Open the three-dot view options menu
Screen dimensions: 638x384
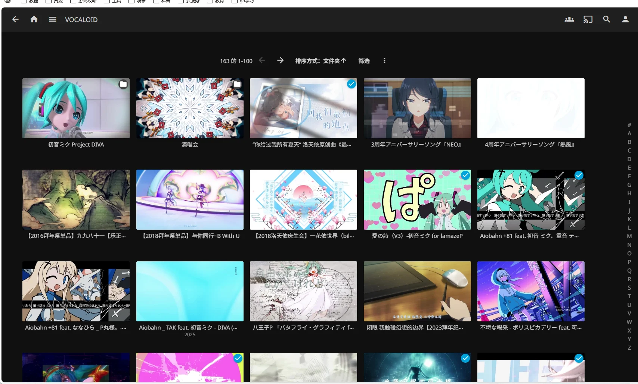point(384,60)
